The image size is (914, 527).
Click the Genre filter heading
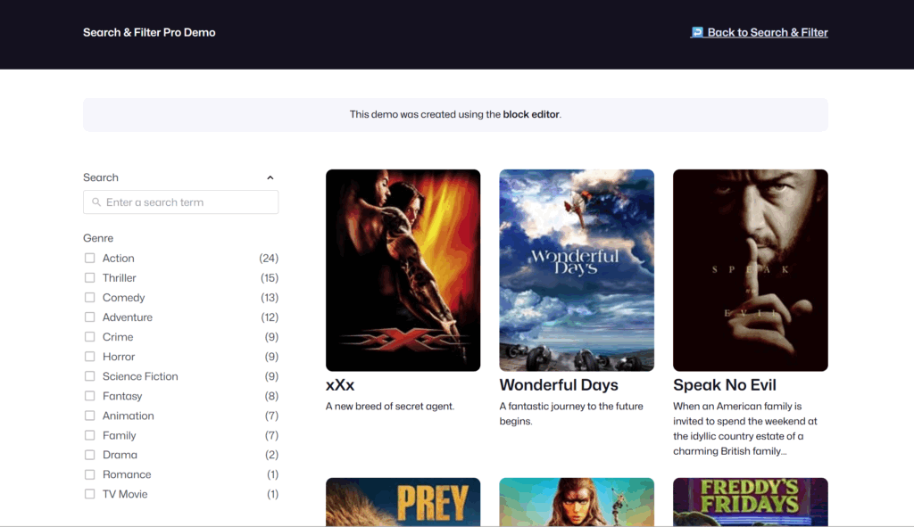98,238
